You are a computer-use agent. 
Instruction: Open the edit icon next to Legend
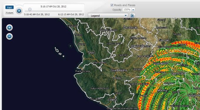tap(132, 16)
